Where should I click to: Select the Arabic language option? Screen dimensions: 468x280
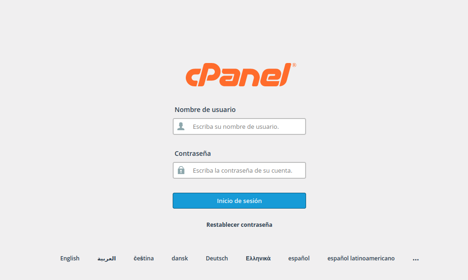pyautogui.click(x=107, y=258)
